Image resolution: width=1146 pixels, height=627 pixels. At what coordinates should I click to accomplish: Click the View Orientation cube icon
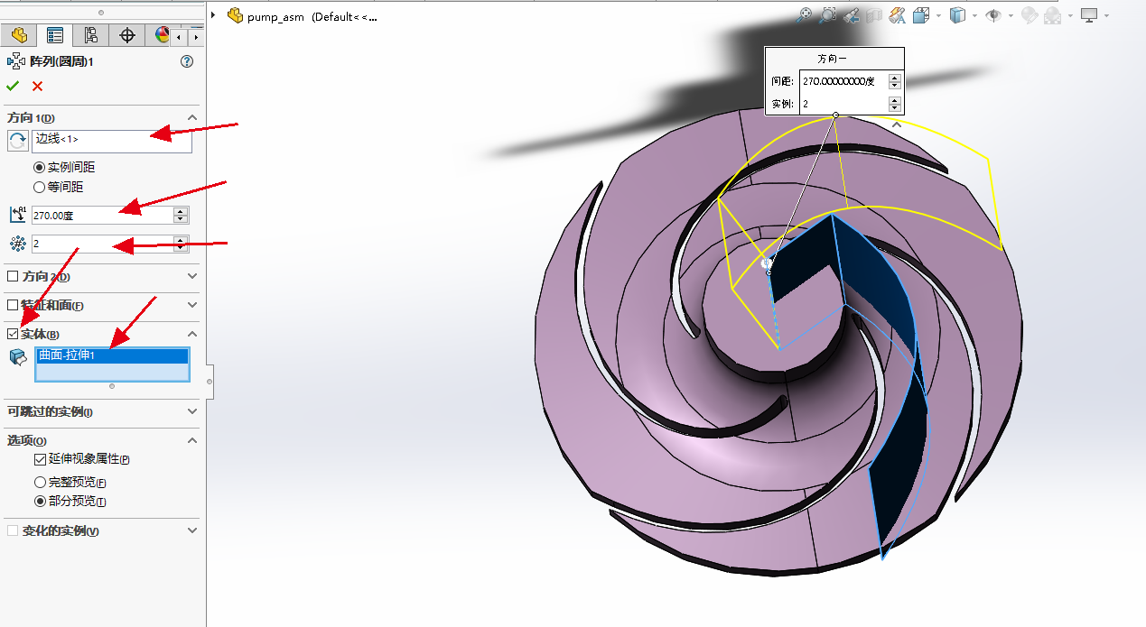click(920, 15)
